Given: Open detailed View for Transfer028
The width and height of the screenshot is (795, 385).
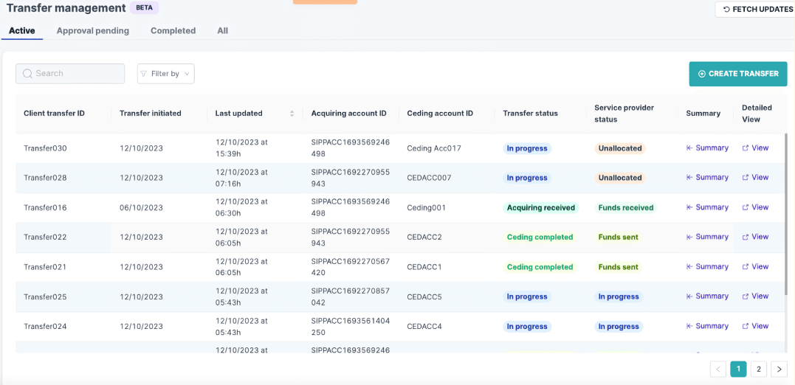Looking at the screenshot, I should [x=755, y=178].
